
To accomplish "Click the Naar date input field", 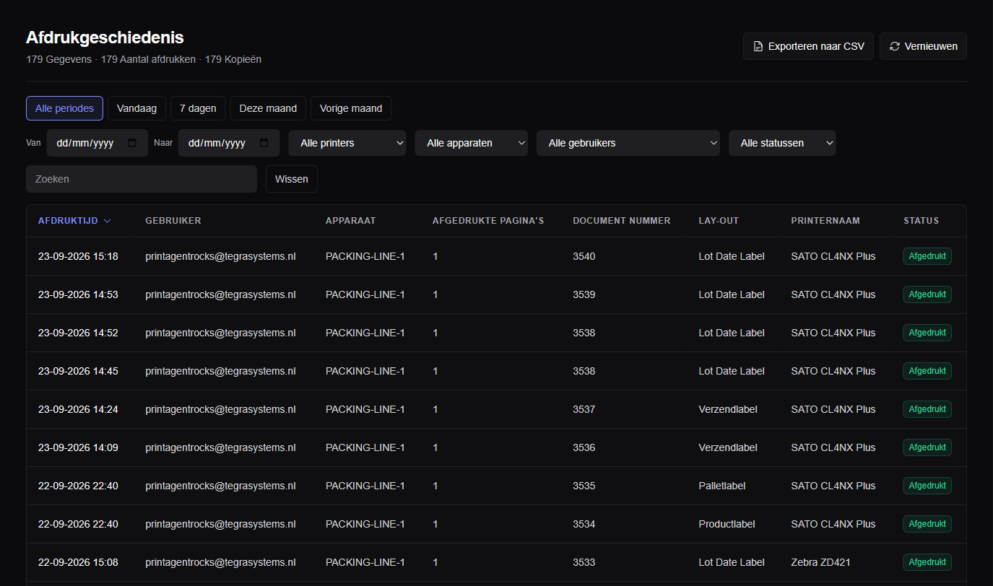I will pos(229,143).
